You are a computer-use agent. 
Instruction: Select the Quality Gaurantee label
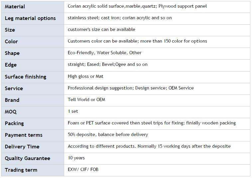pyautogui.click(x=28, y=158)
